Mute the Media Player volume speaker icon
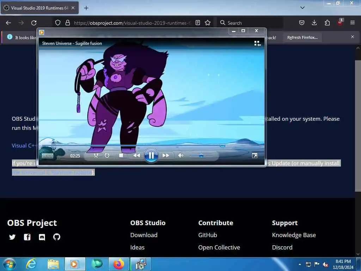 (181, 156)
